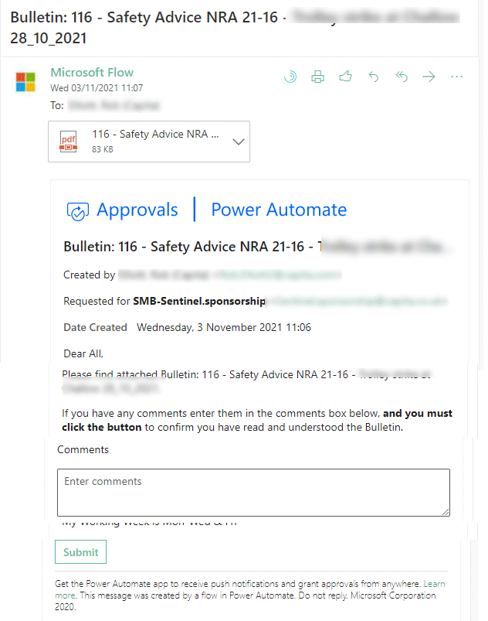
Task: Click the Approvals checkmark icon
Action: (77, 211)
